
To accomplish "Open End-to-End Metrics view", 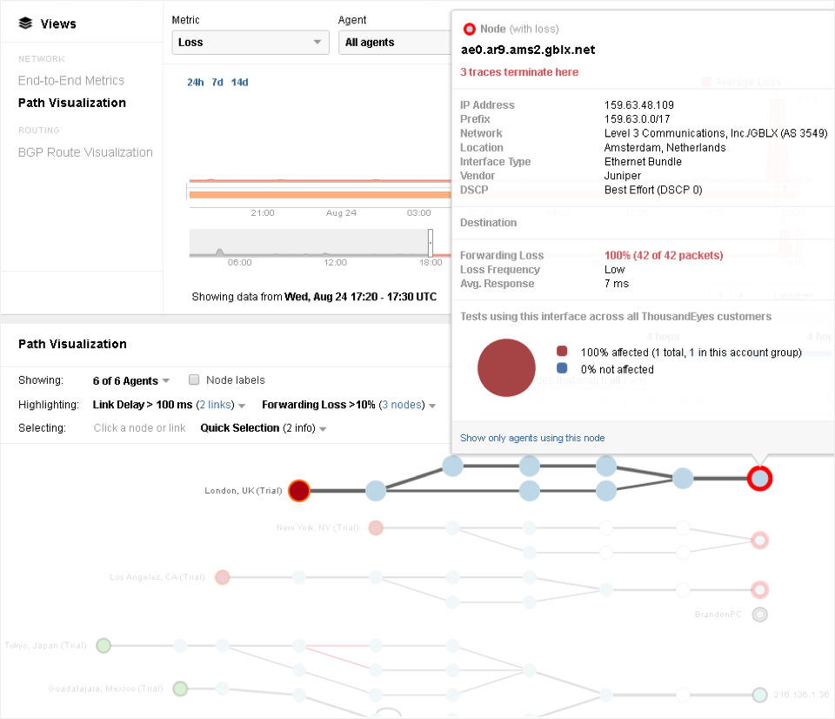I will click(x=71, y=80).
